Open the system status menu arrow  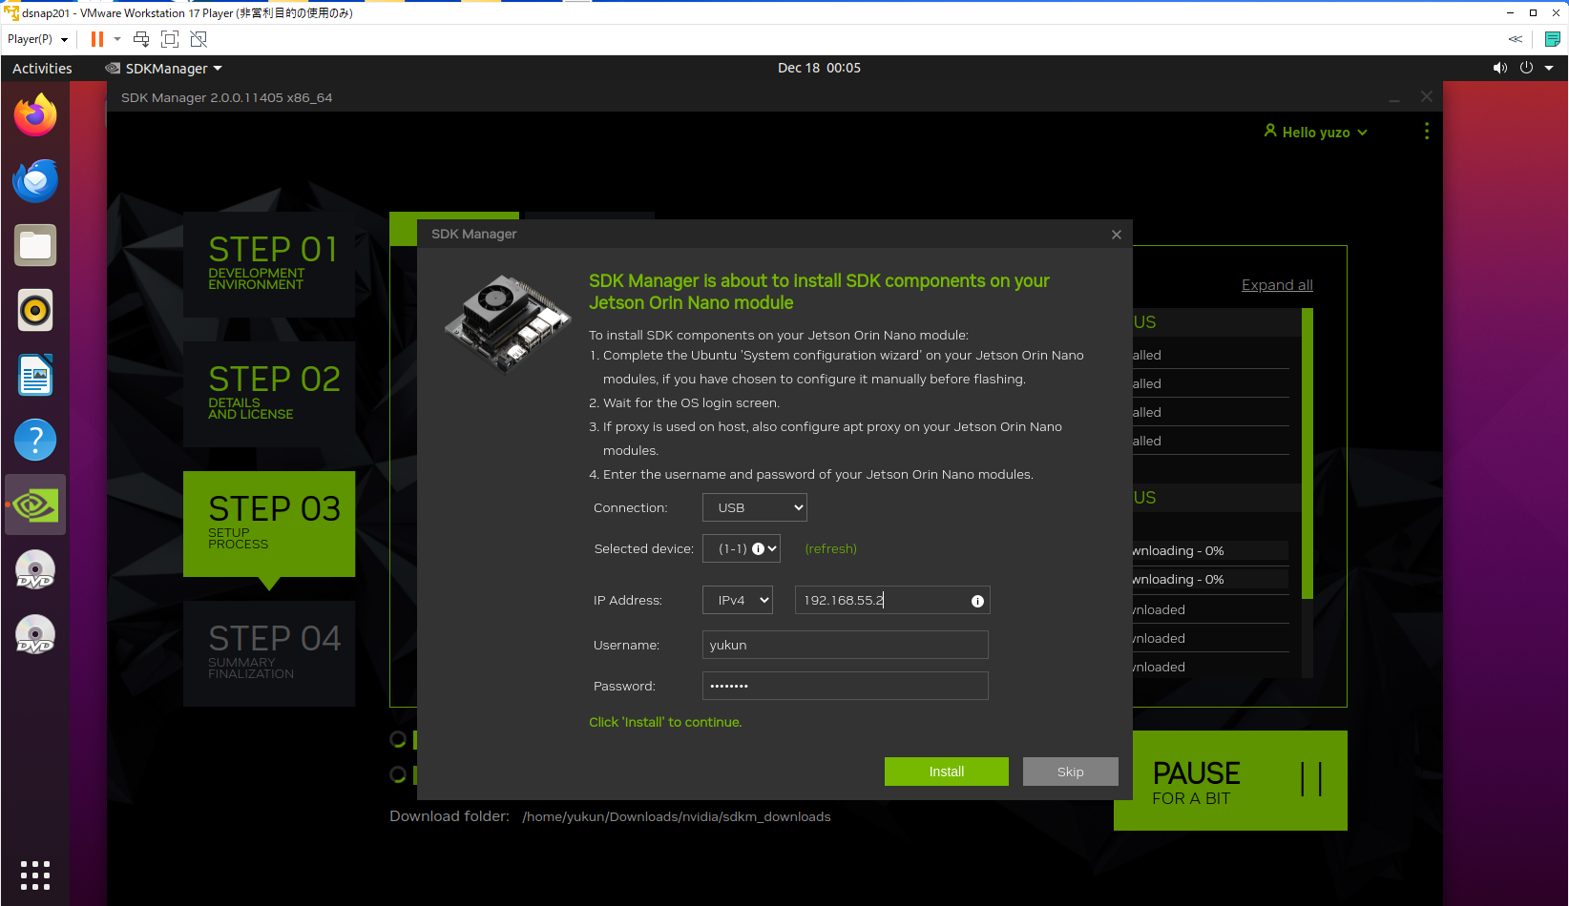click(x=1549, y=68)
